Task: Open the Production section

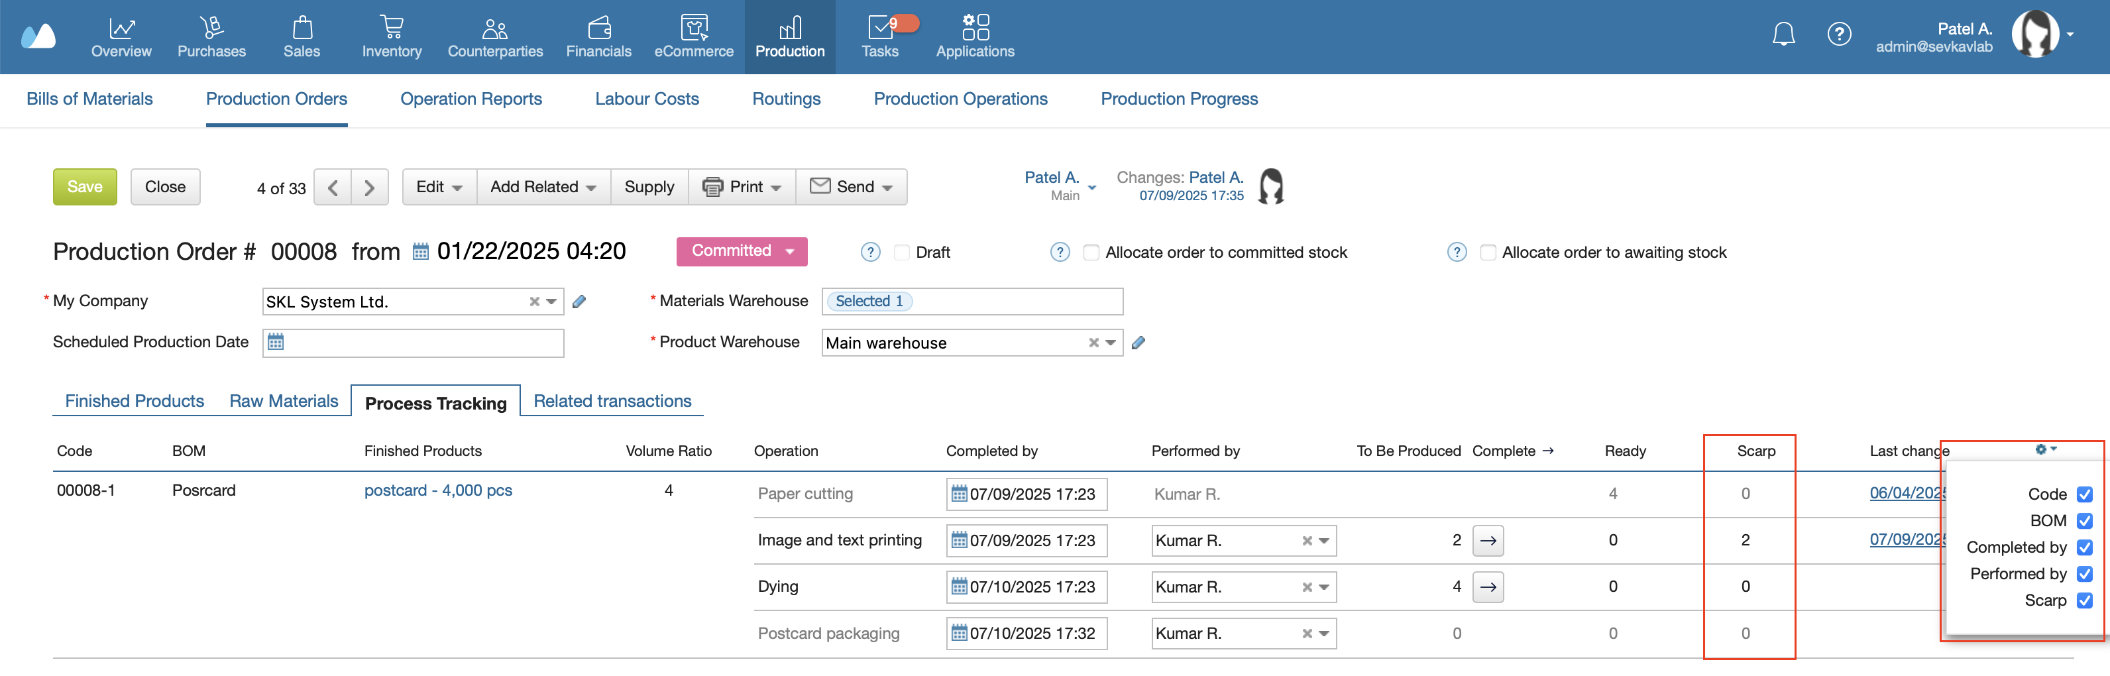Action: coord(790,37)
